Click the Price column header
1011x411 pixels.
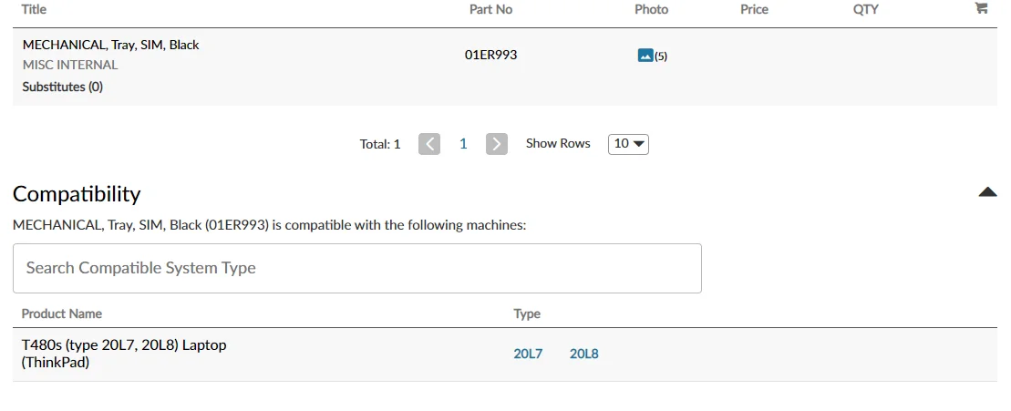click(754, 9)
